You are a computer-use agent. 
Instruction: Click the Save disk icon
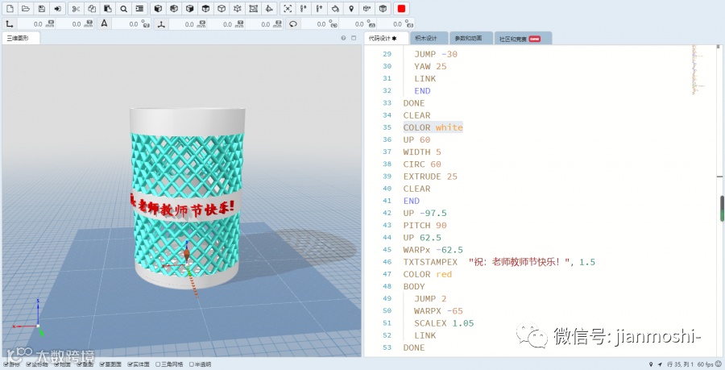point(42,8)
